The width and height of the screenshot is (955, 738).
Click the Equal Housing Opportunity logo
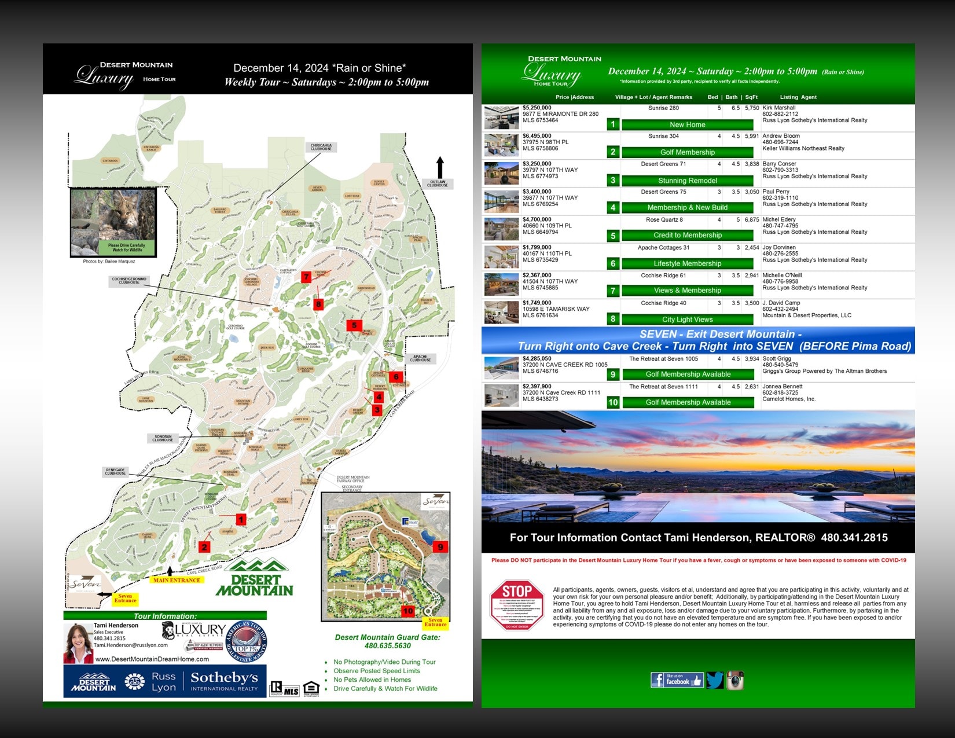point(311,689)
